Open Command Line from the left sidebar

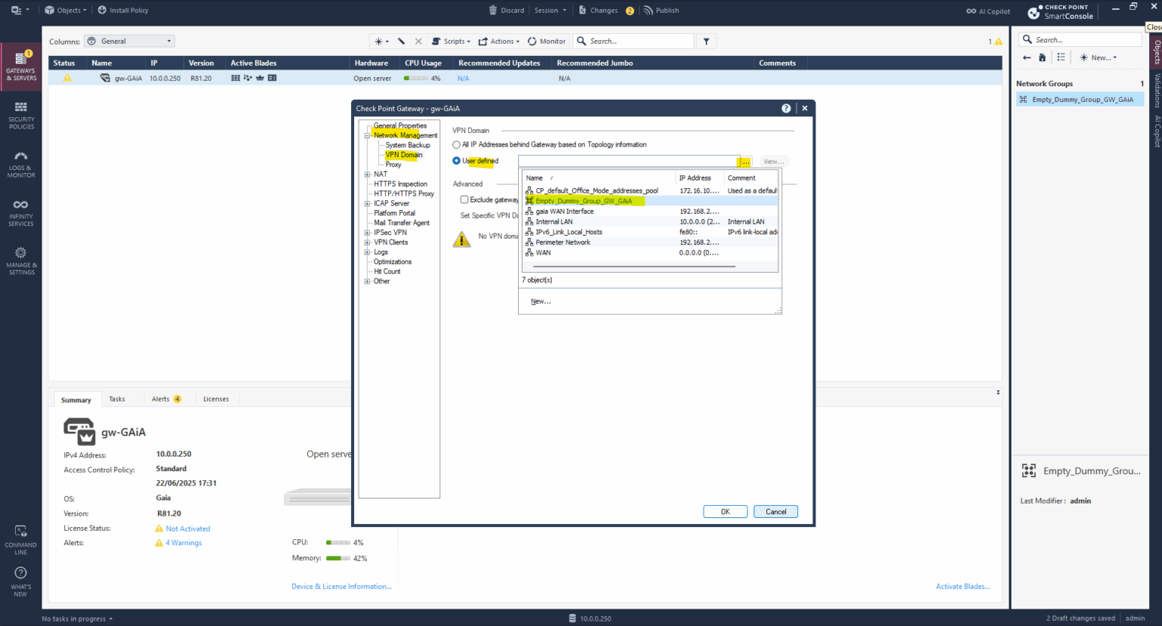pos(20,538)
